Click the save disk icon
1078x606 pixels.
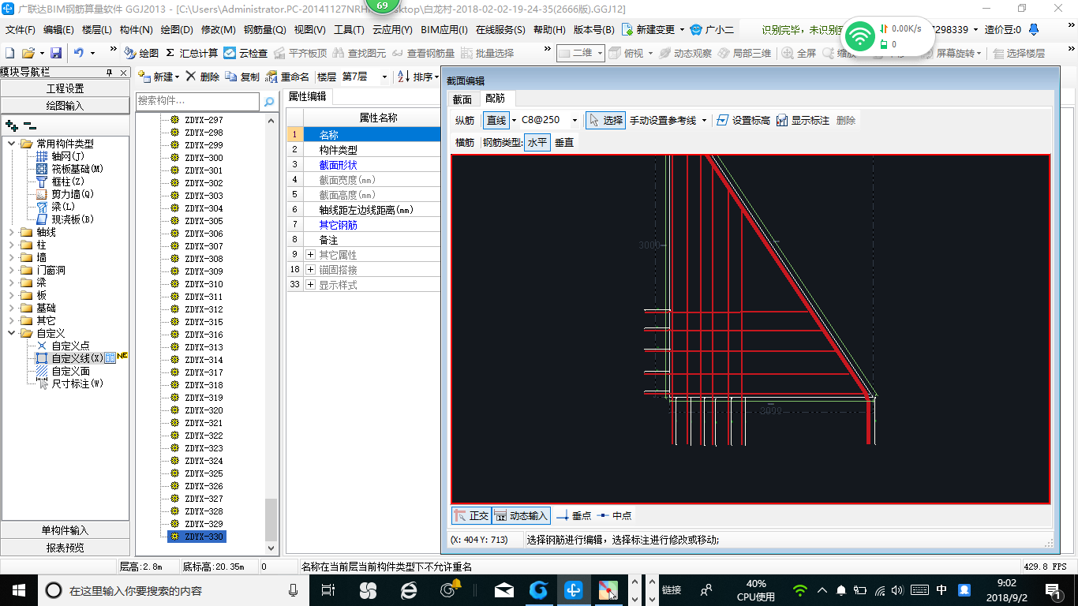tap(56, 53)
